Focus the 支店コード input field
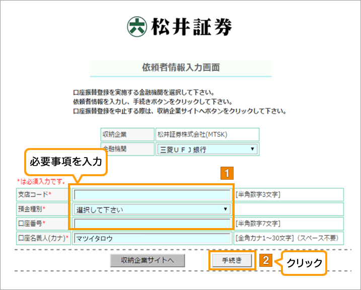The image size is (361, 290). click(152, 195)
